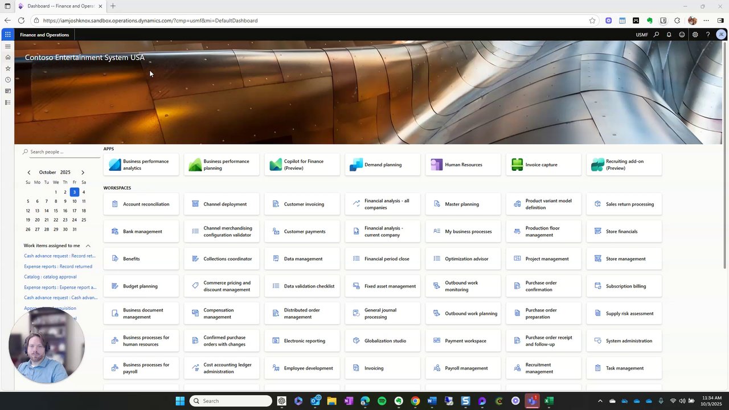Open the Electronic reporting workspace
The width and height of the screenshot is (729, 410).
302,341
